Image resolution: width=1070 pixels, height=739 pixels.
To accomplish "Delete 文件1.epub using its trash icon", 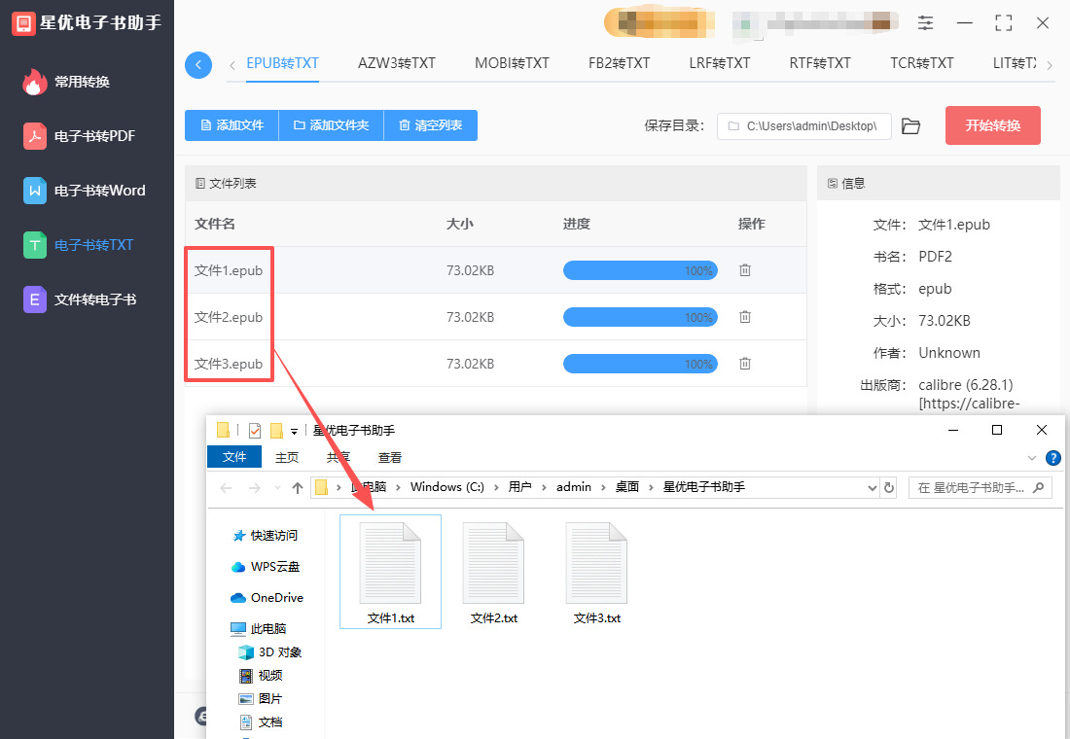I will (x=745, y=270).
